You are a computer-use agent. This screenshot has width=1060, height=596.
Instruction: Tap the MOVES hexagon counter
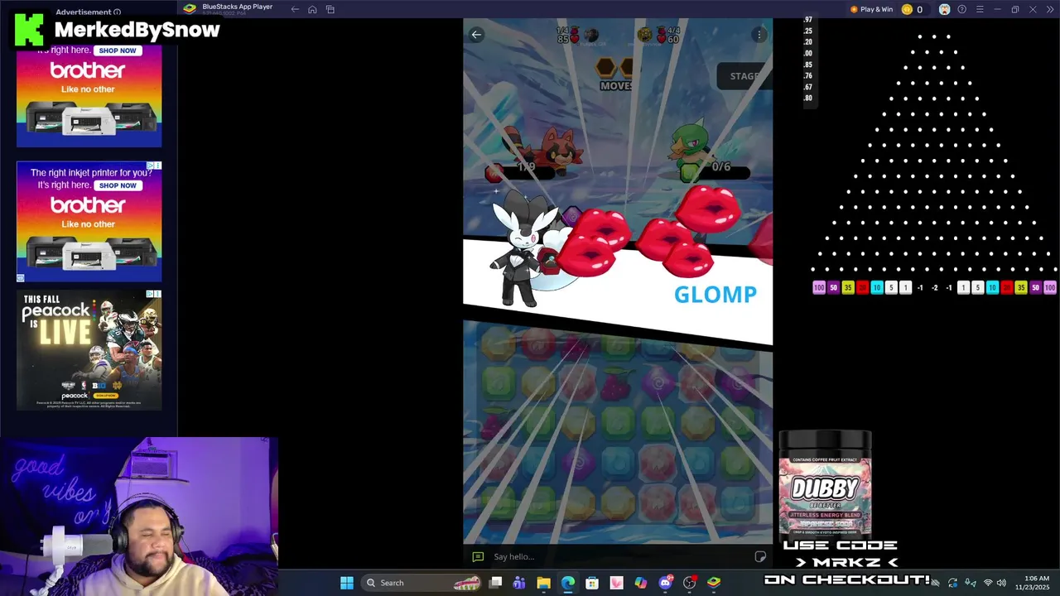coord(616,74)
